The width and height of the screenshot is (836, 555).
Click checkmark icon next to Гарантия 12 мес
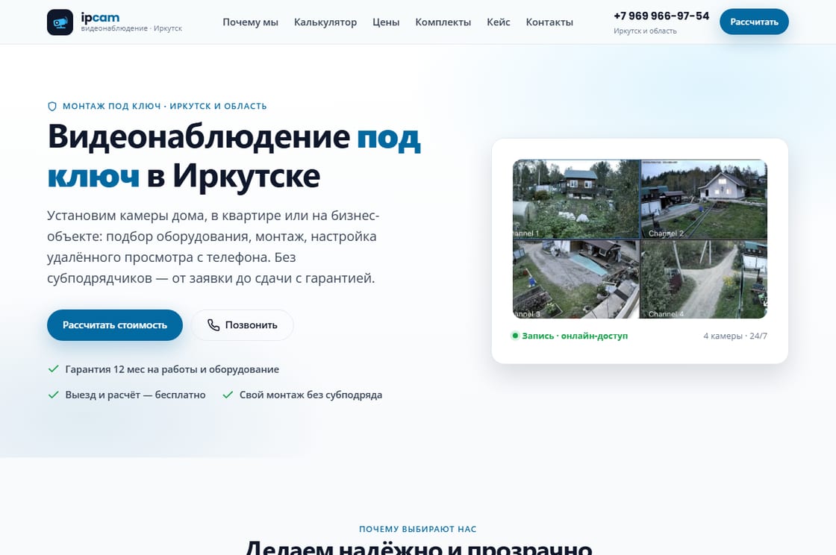(x=53, y=369)
